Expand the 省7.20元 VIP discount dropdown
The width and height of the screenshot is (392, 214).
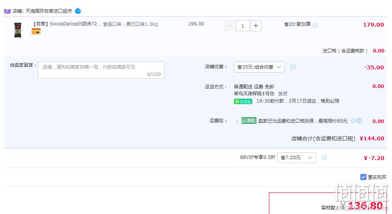coord(297,158)
